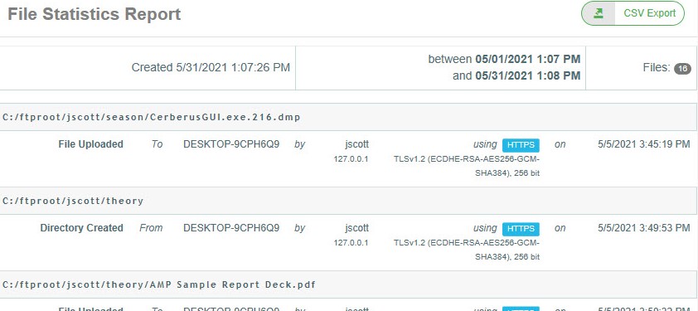Screen dimensions: 698x311
Task: Click DESKTOP-9CPH6Q9 host in Directory Created row
Action: coord(231,228)
